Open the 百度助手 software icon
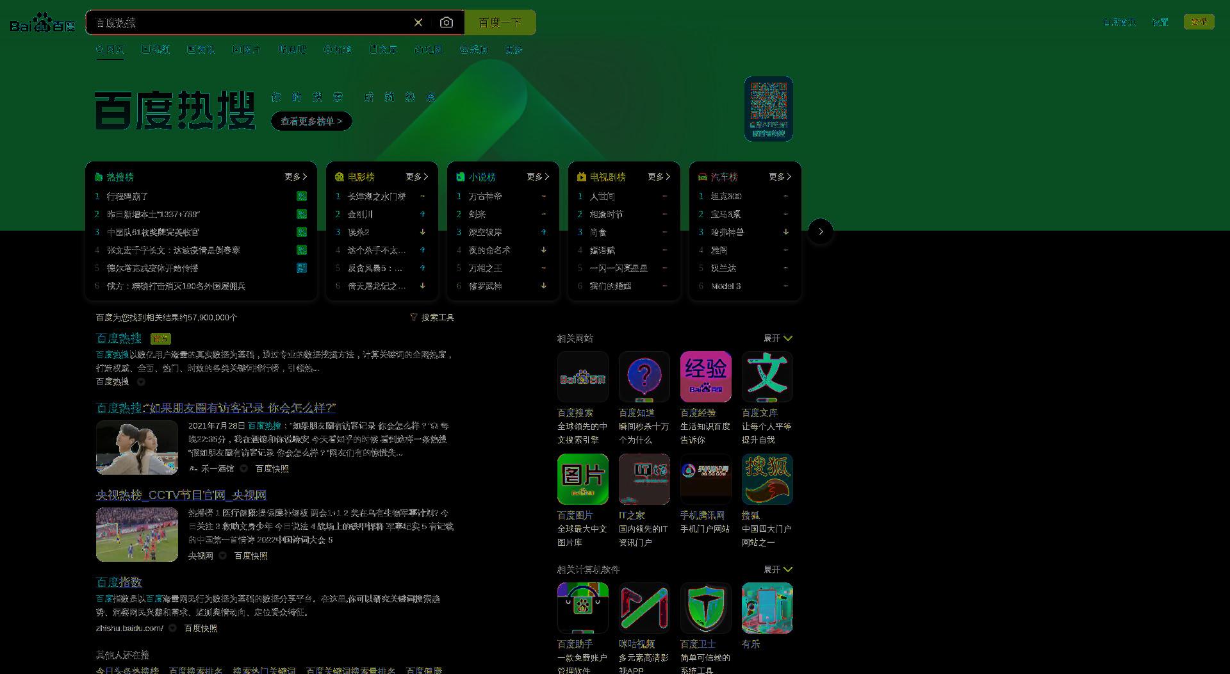Viewport: 1230px width, 674px height. click(x=583, y=608)
